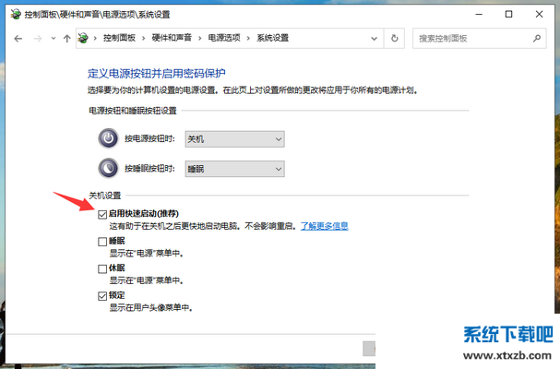560x369 pixels.
Task: Click the sleep moon icon beside 按睡眠按钮时
Action: point(109,168)
